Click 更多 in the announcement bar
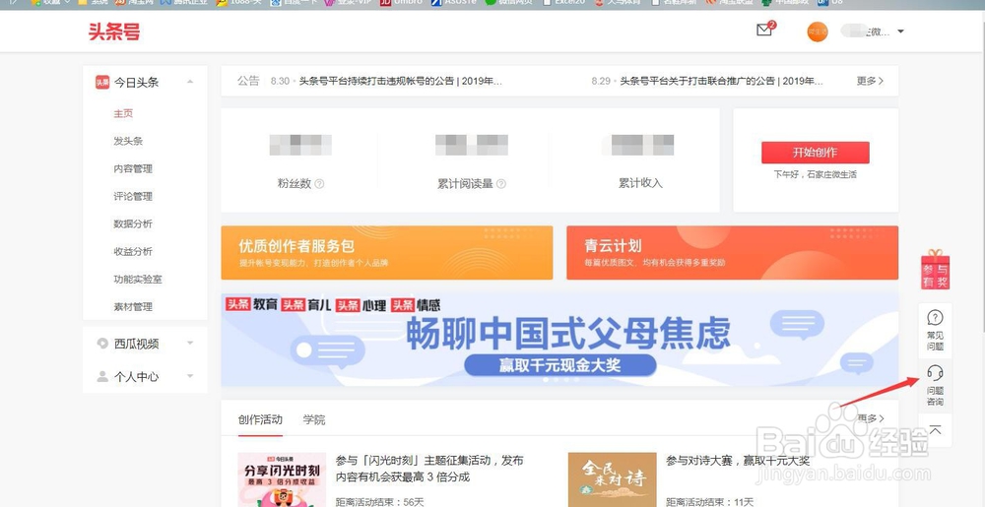 point(870,81)
